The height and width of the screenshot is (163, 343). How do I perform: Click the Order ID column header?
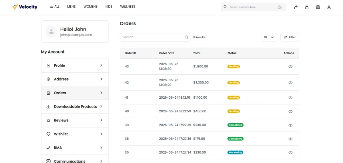point(130,53)
